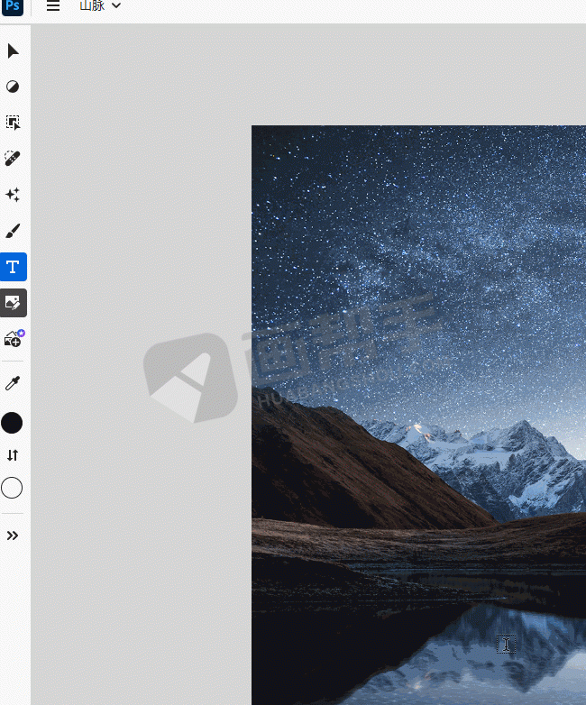
Task: Click the Photoshop Ps home logo
Action: [13, 6]
